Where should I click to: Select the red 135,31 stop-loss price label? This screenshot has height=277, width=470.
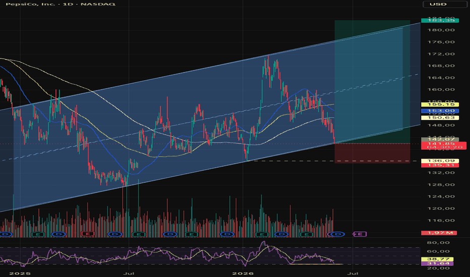pos(440,165)
